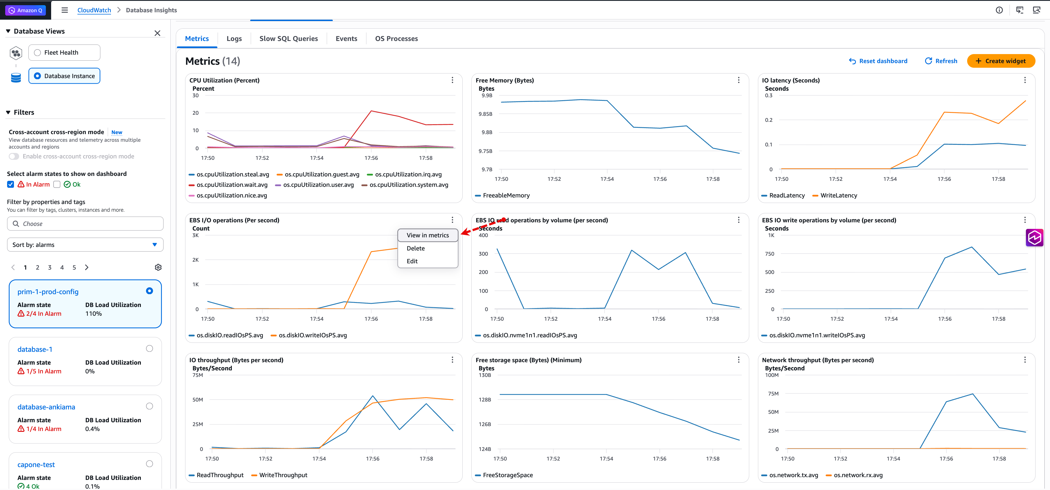Collapse the Database Views section
Image resolution: width=1050 pixels, height=490 pixels.
(8, 31)
